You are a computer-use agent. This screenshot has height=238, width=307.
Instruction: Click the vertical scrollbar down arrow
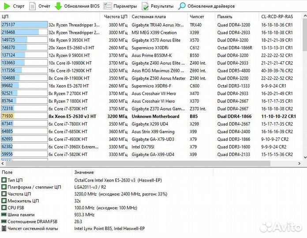305,157
